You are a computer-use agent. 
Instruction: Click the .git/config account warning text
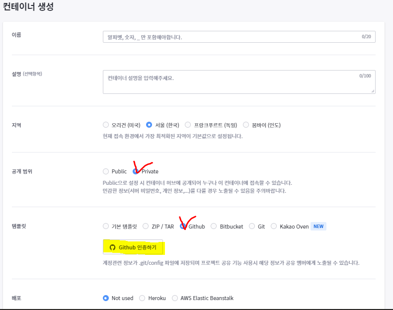[x=231, y=263]
